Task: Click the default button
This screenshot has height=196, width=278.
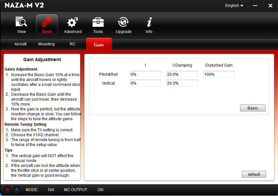Action: (254, 174)
